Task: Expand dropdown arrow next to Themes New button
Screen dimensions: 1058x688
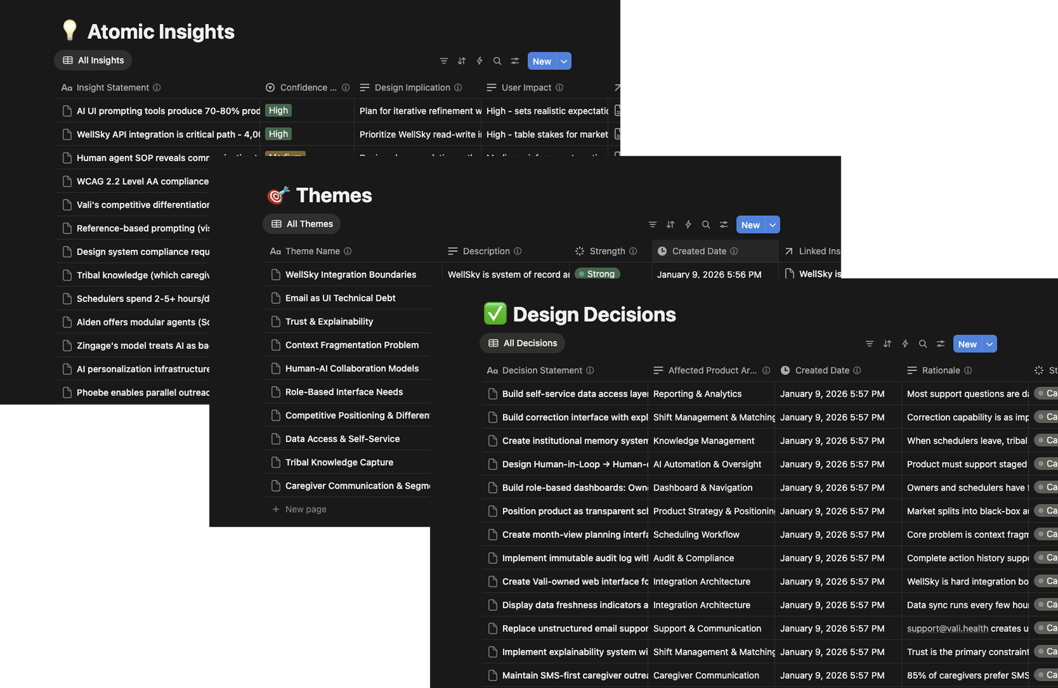Action: click(772, 225)
